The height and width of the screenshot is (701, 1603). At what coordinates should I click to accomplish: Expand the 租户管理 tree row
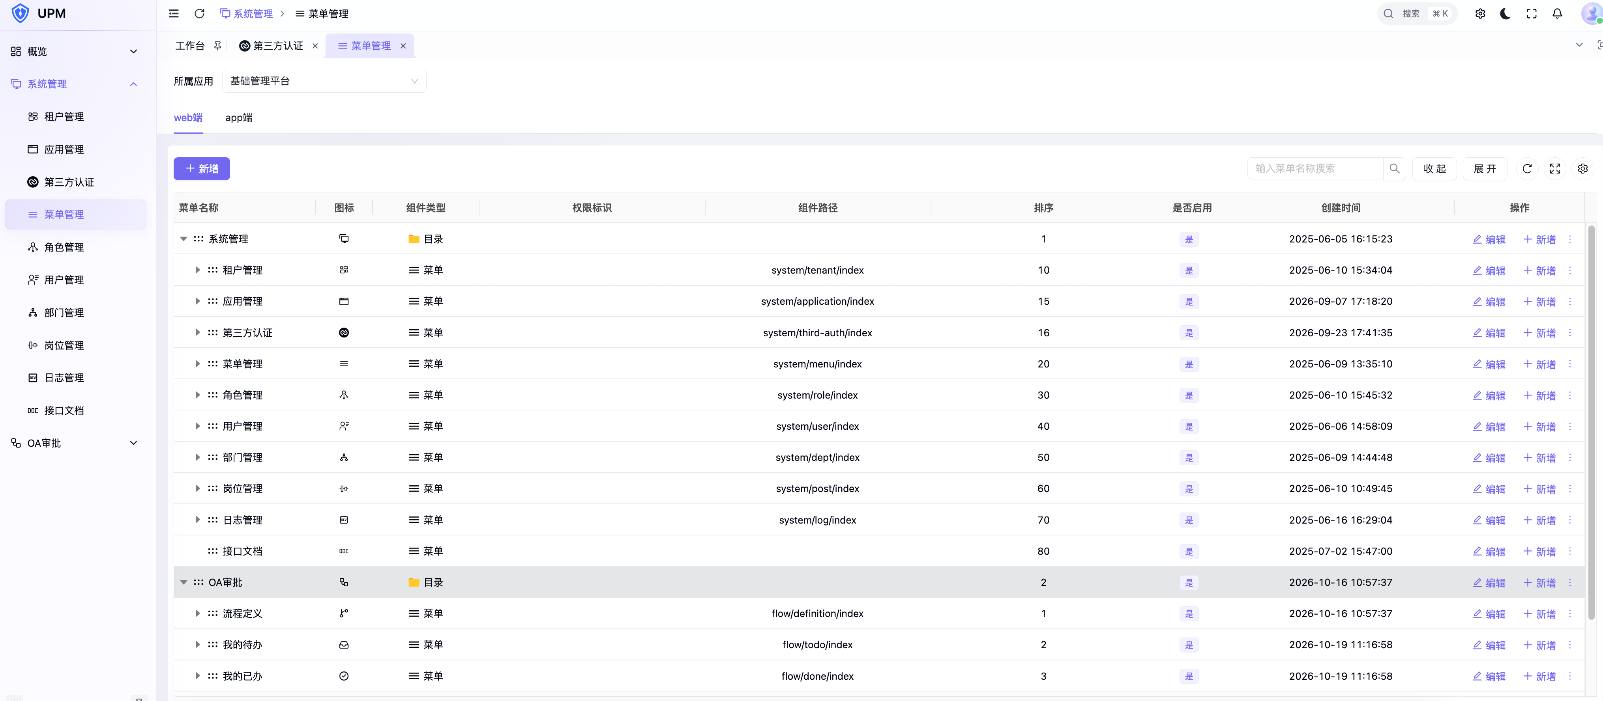coord(197,270)
